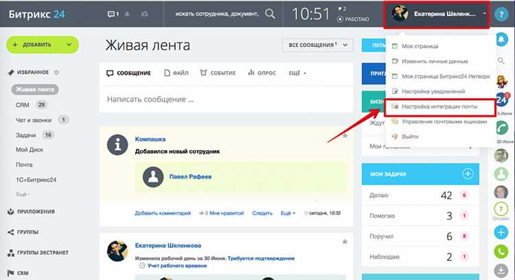Open the Все сообщения filter dropdown

click(x=317, y=45)
